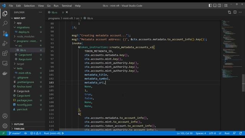Open Xargo.toml file
The height and width of the screenshot is (138, 245).
25,59
